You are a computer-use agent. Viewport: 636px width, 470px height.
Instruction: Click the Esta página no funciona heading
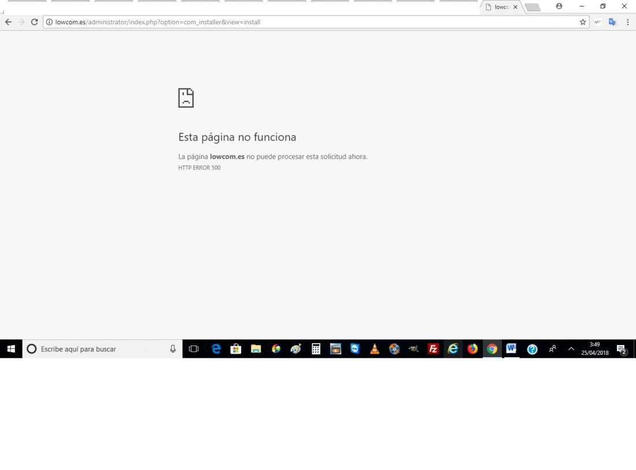pos(237,137)
